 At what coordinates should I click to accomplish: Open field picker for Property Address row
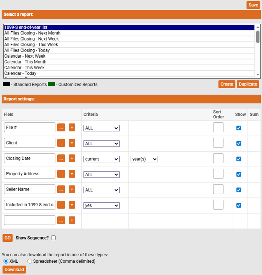point(61,174)
